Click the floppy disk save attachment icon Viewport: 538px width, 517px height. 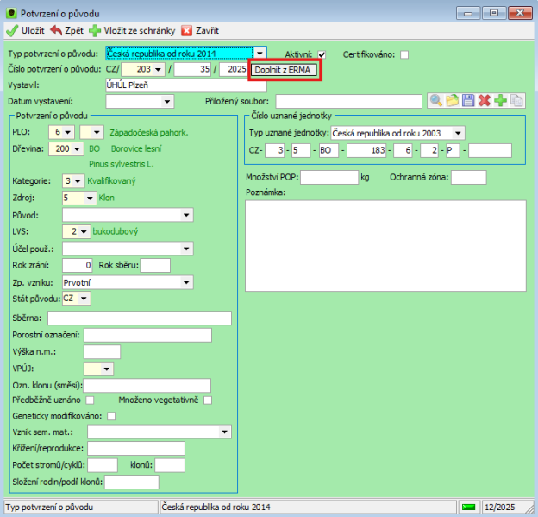[x=468, y=101]
